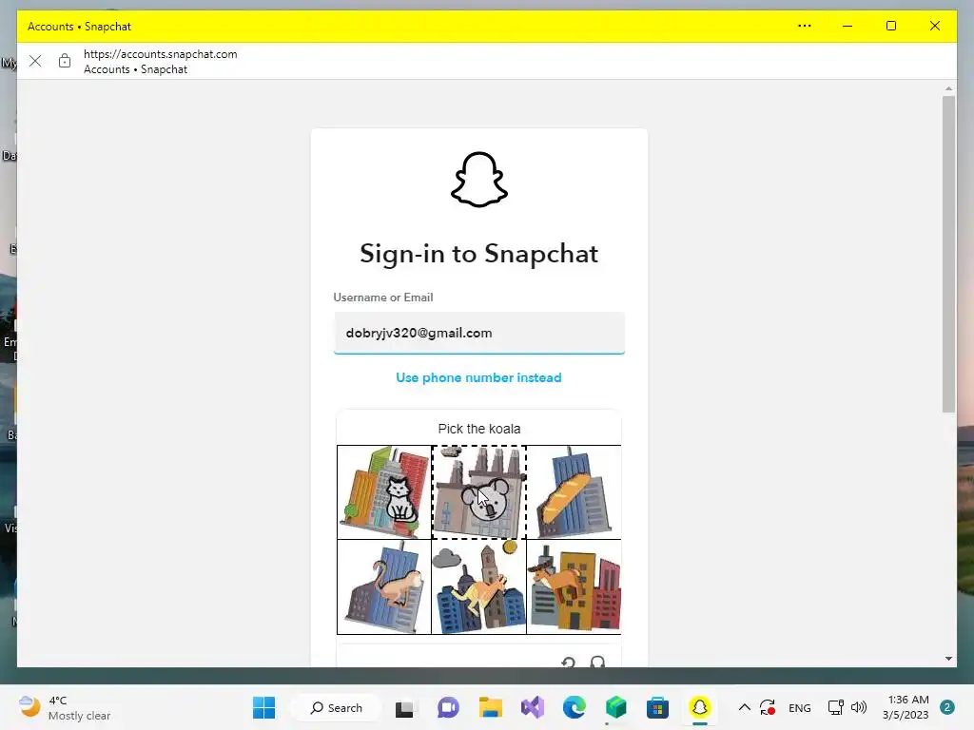Screen dimensions: 974x730
Task: Open Microsoft Store from the taskbar
Action: pyautogui.click(x=657, y=707)
